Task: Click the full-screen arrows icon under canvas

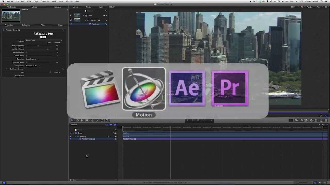Action: coord(321,116)
